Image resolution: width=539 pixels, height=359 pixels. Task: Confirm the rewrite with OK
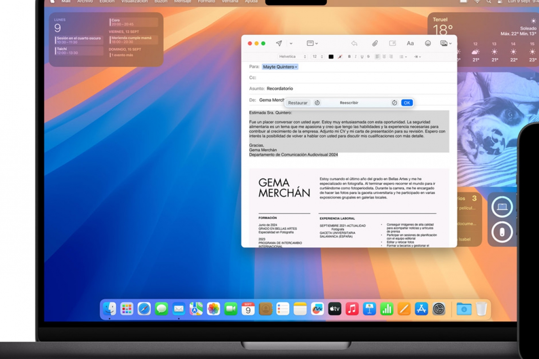click(x=406, y=102)
